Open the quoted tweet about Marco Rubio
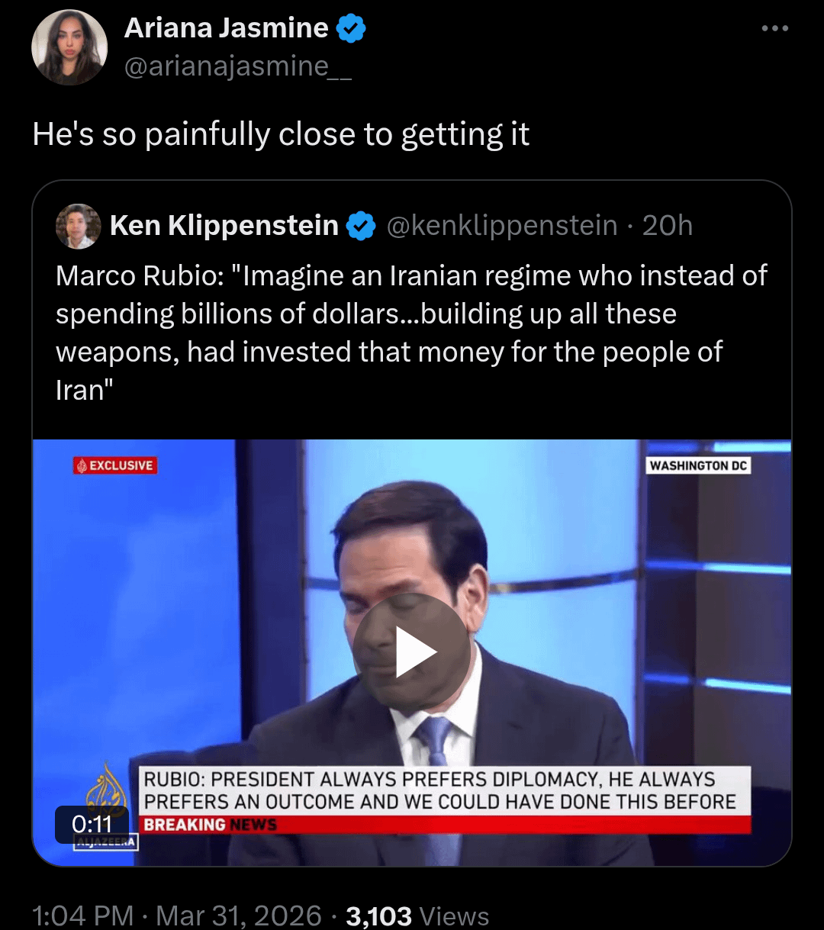The image size is (824, 930). 411,332
